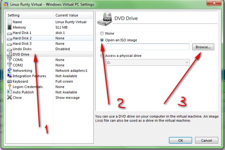Select Open an ISO image radio button
This screenshot has width=225, height=150.
pyautogui.click(x=102, y=40)
